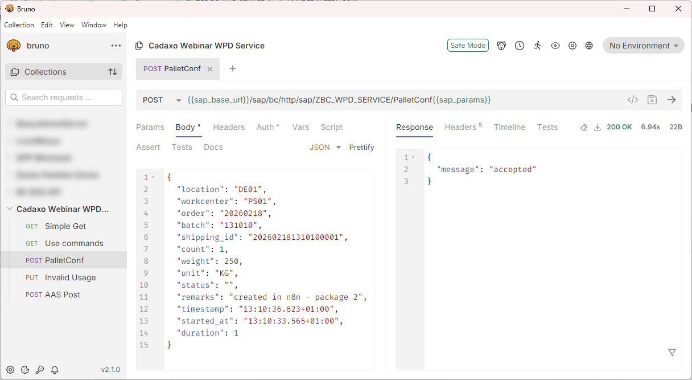Click the response filter funnel icon

(672, 353)
